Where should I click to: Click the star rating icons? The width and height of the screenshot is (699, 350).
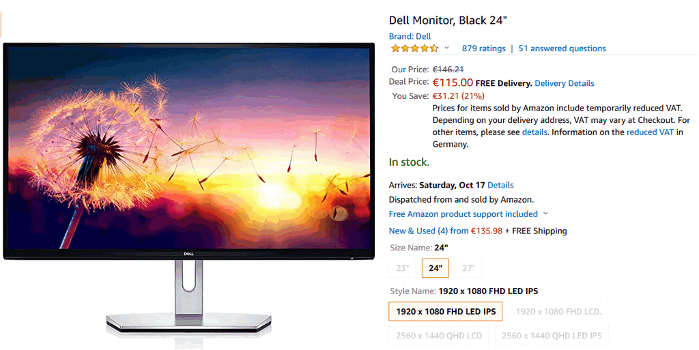tap(414, 48)
